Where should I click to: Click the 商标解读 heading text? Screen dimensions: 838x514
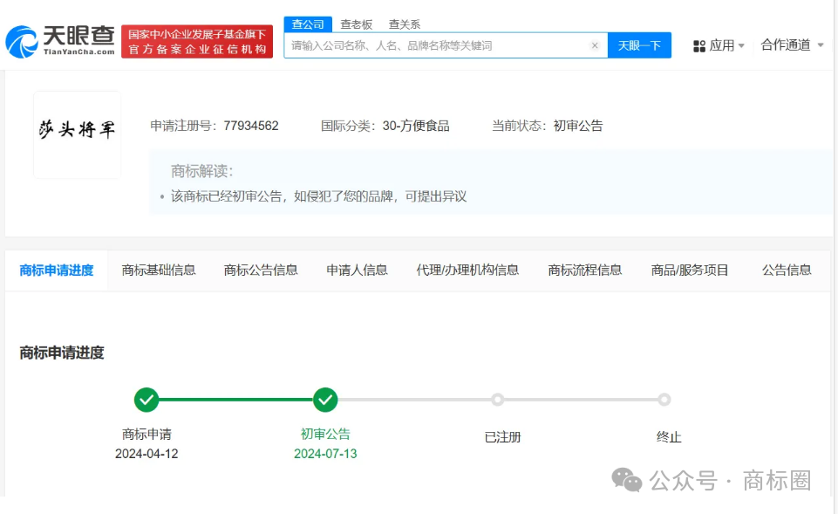pyautogui.click(x=202, y=171)
